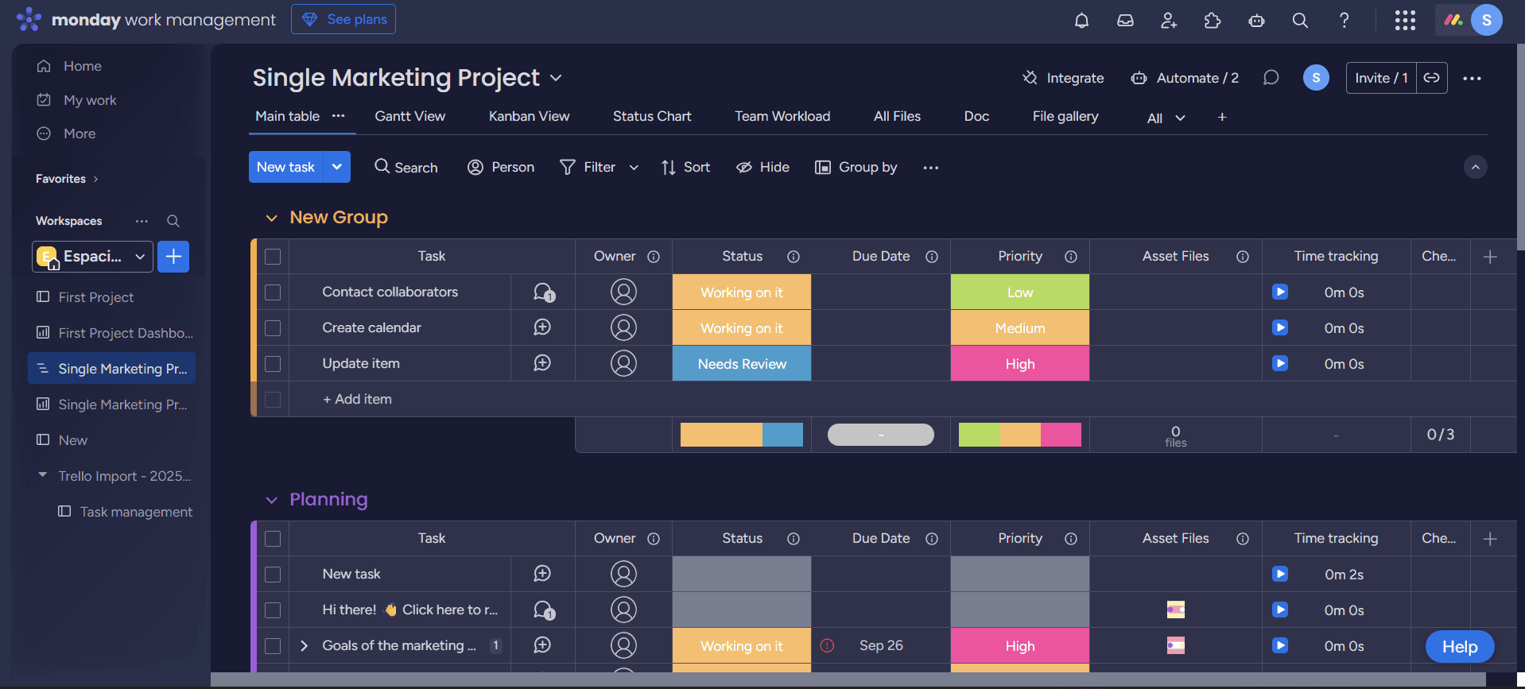Check the Planning group select-all checkbox
This screenshot has width=1525, height=689.
click(273, 539)
